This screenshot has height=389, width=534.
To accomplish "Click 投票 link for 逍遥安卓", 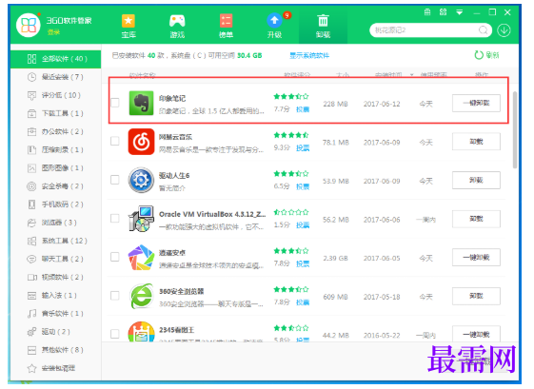I will [303, 263].
